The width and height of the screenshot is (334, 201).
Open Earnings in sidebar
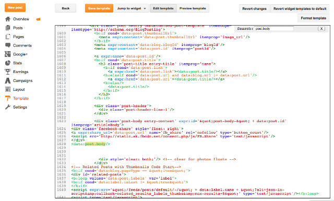coord(21,72)
